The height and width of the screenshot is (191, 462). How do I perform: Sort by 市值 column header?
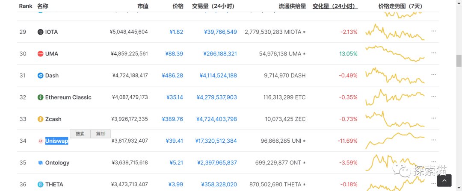[143, 6]
